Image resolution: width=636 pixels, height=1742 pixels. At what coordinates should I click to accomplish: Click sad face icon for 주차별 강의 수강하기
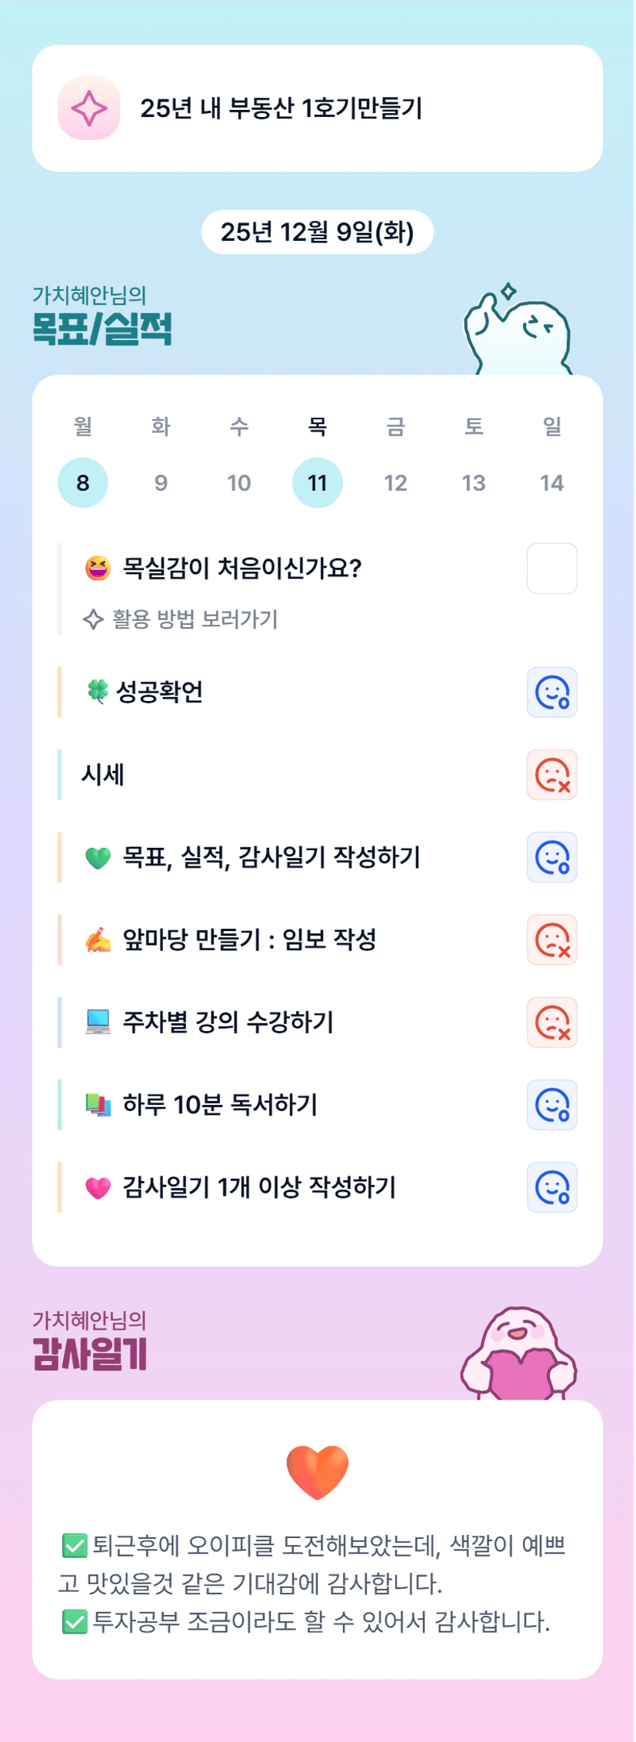(x=551, y=1023)
